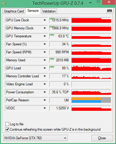Open the Fan Speed (RPM) dropdown arrow
Screen dimensions: 116x144
pyautogui.click(x=45, y=52)
